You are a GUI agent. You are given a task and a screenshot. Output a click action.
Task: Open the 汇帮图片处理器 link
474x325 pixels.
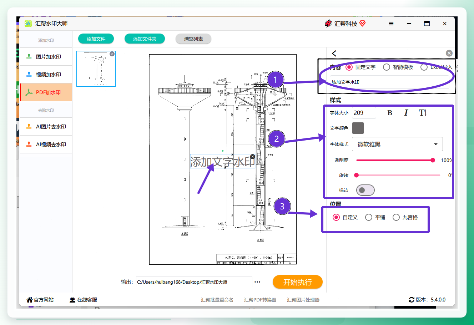click(303, 300)
